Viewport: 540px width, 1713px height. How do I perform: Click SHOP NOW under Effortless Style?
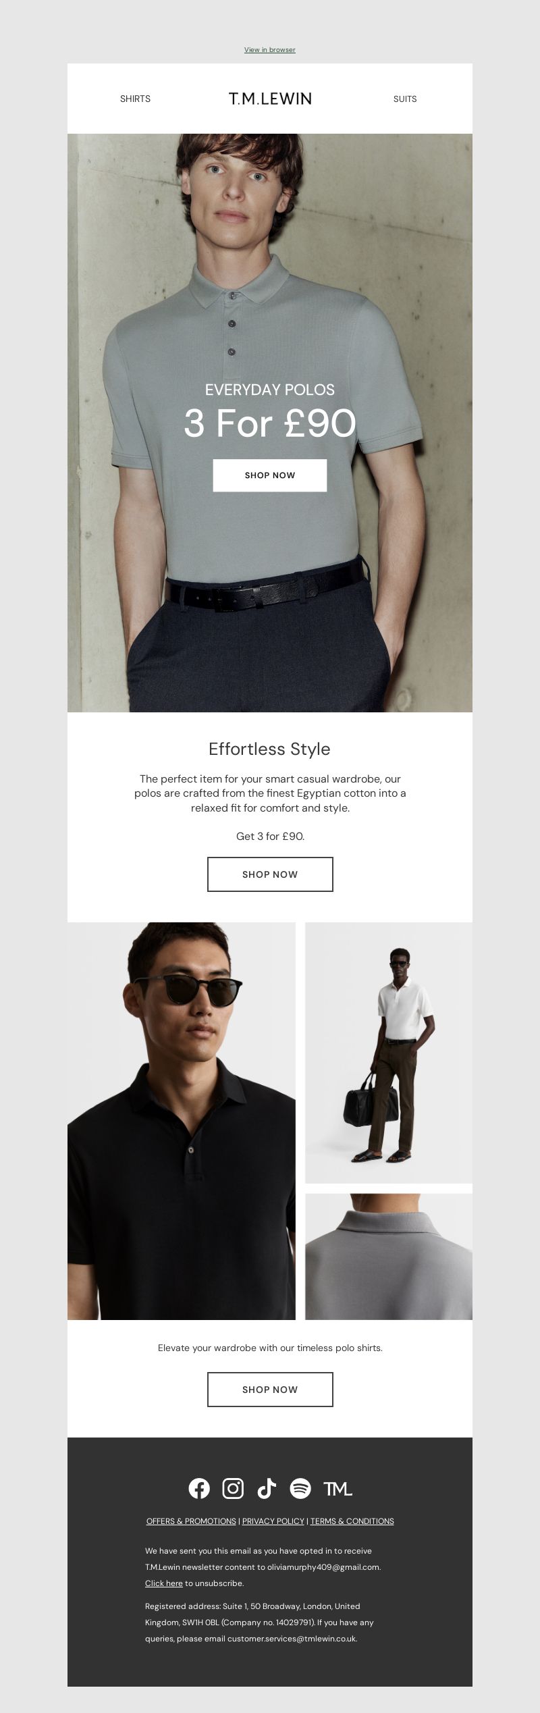[270, 874]
